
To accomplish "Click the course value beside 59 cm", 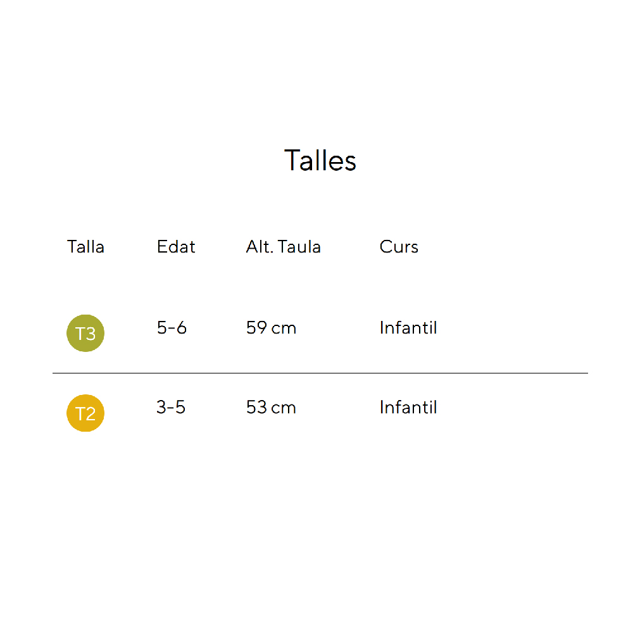I will point(408,328).
